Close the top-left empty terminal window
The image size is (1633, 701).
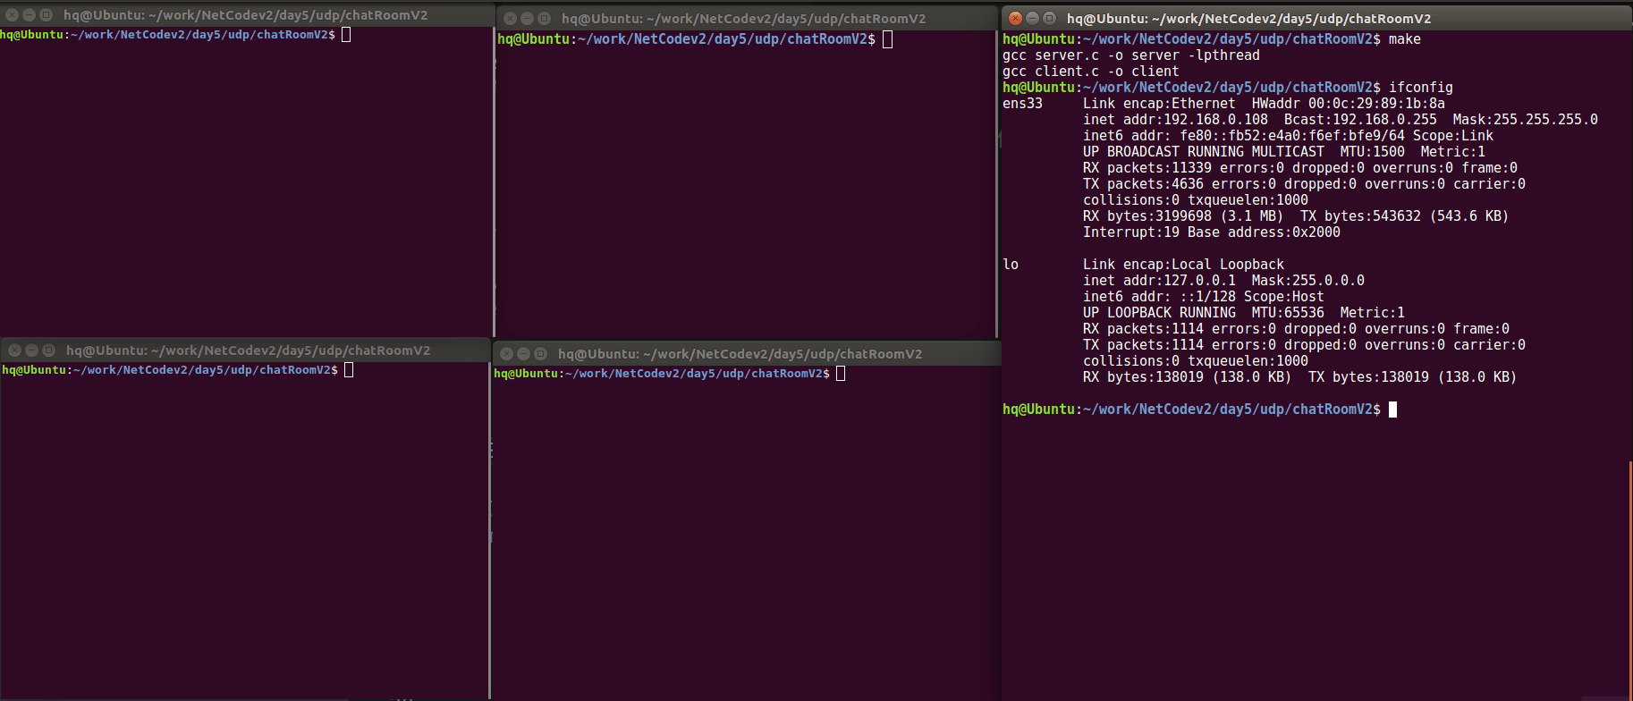[x=13, y=15]
